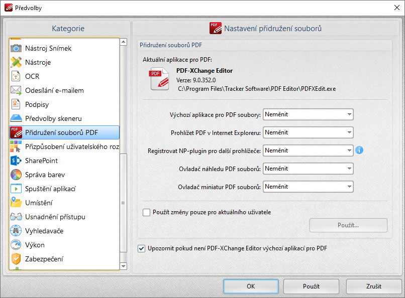Cancel with the Zrušit button
This screenshot has width=405, height=298.
[x=373, y=286]
